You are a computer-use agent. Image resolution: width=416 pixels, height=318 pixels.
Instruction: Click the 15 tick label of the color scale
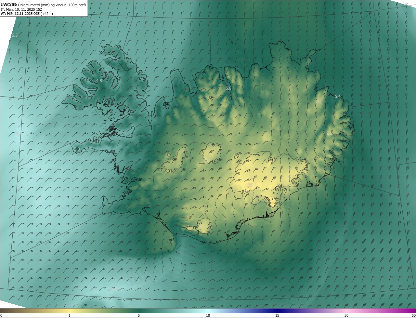(x=277, y=315)
